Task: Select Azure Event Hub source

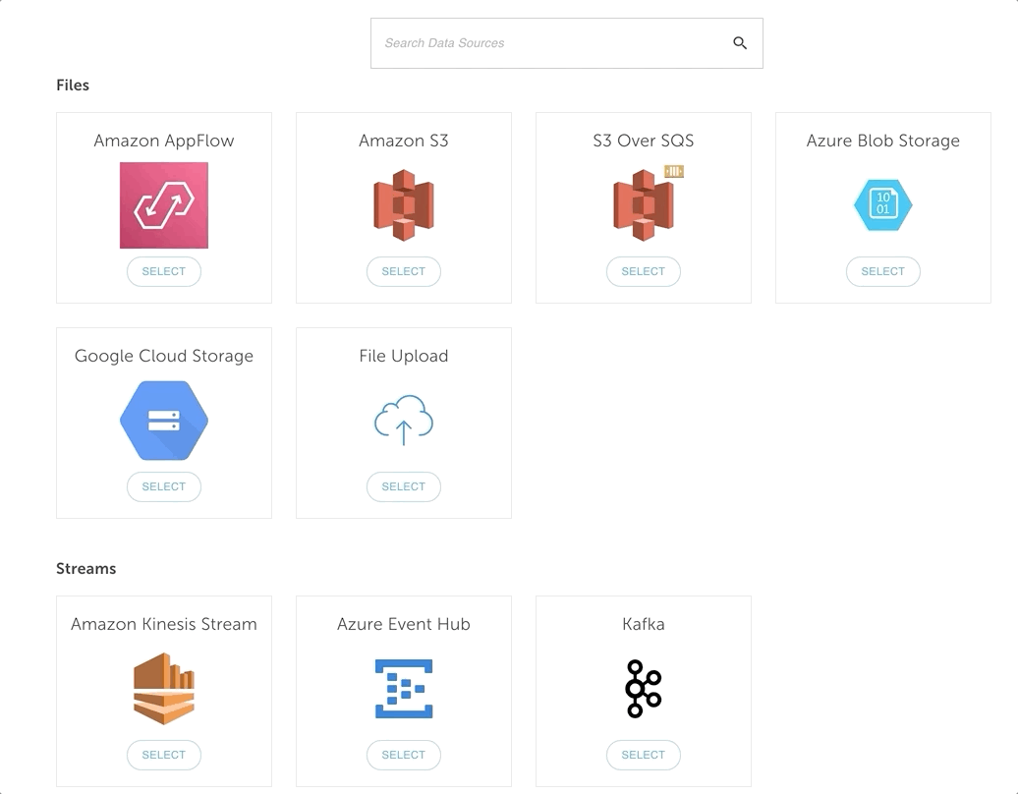Action: coord(403,755)
